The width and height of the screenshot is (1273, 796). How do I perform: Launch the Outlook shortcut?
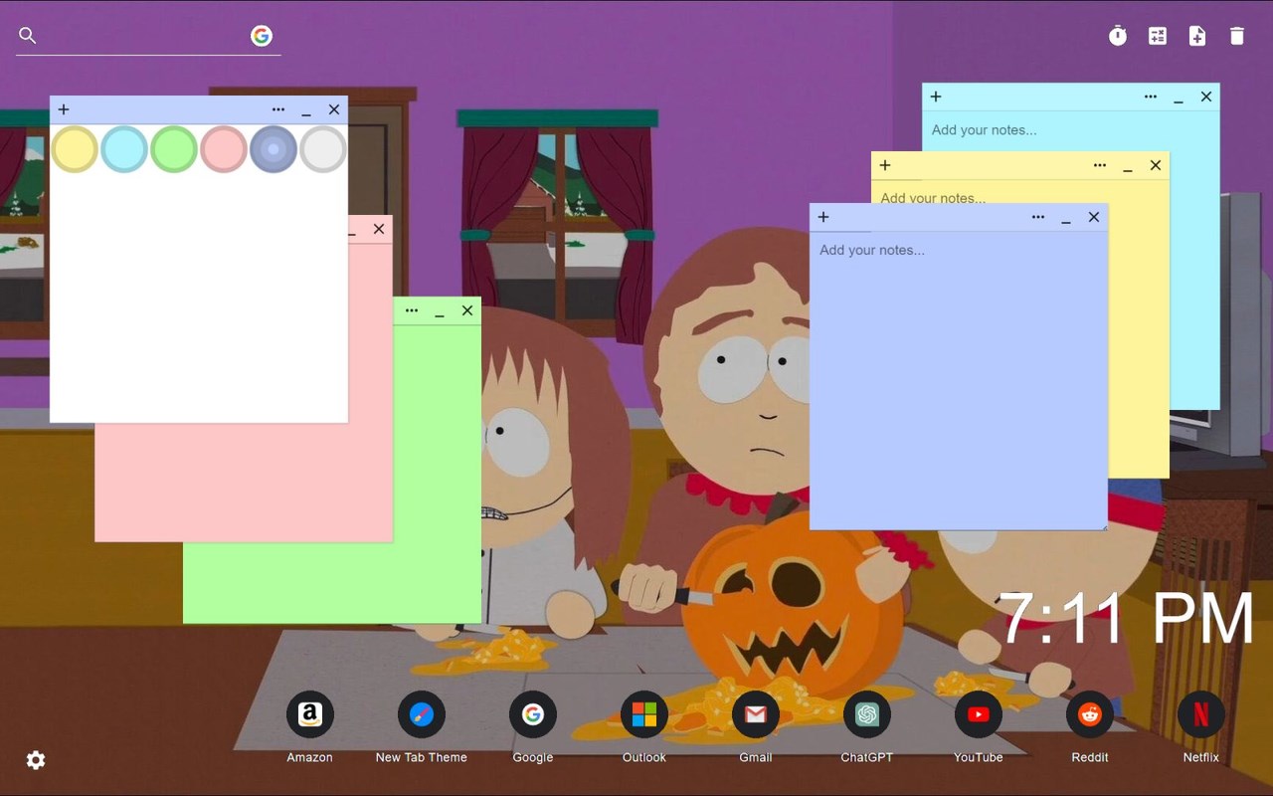click(x=644, y=714)
